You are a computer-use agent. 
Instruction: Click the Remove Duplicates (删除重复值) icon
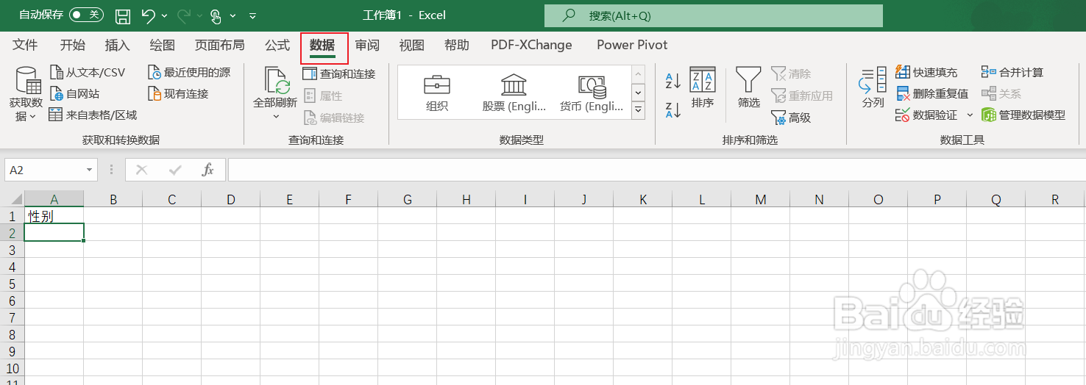coord(903,94)
